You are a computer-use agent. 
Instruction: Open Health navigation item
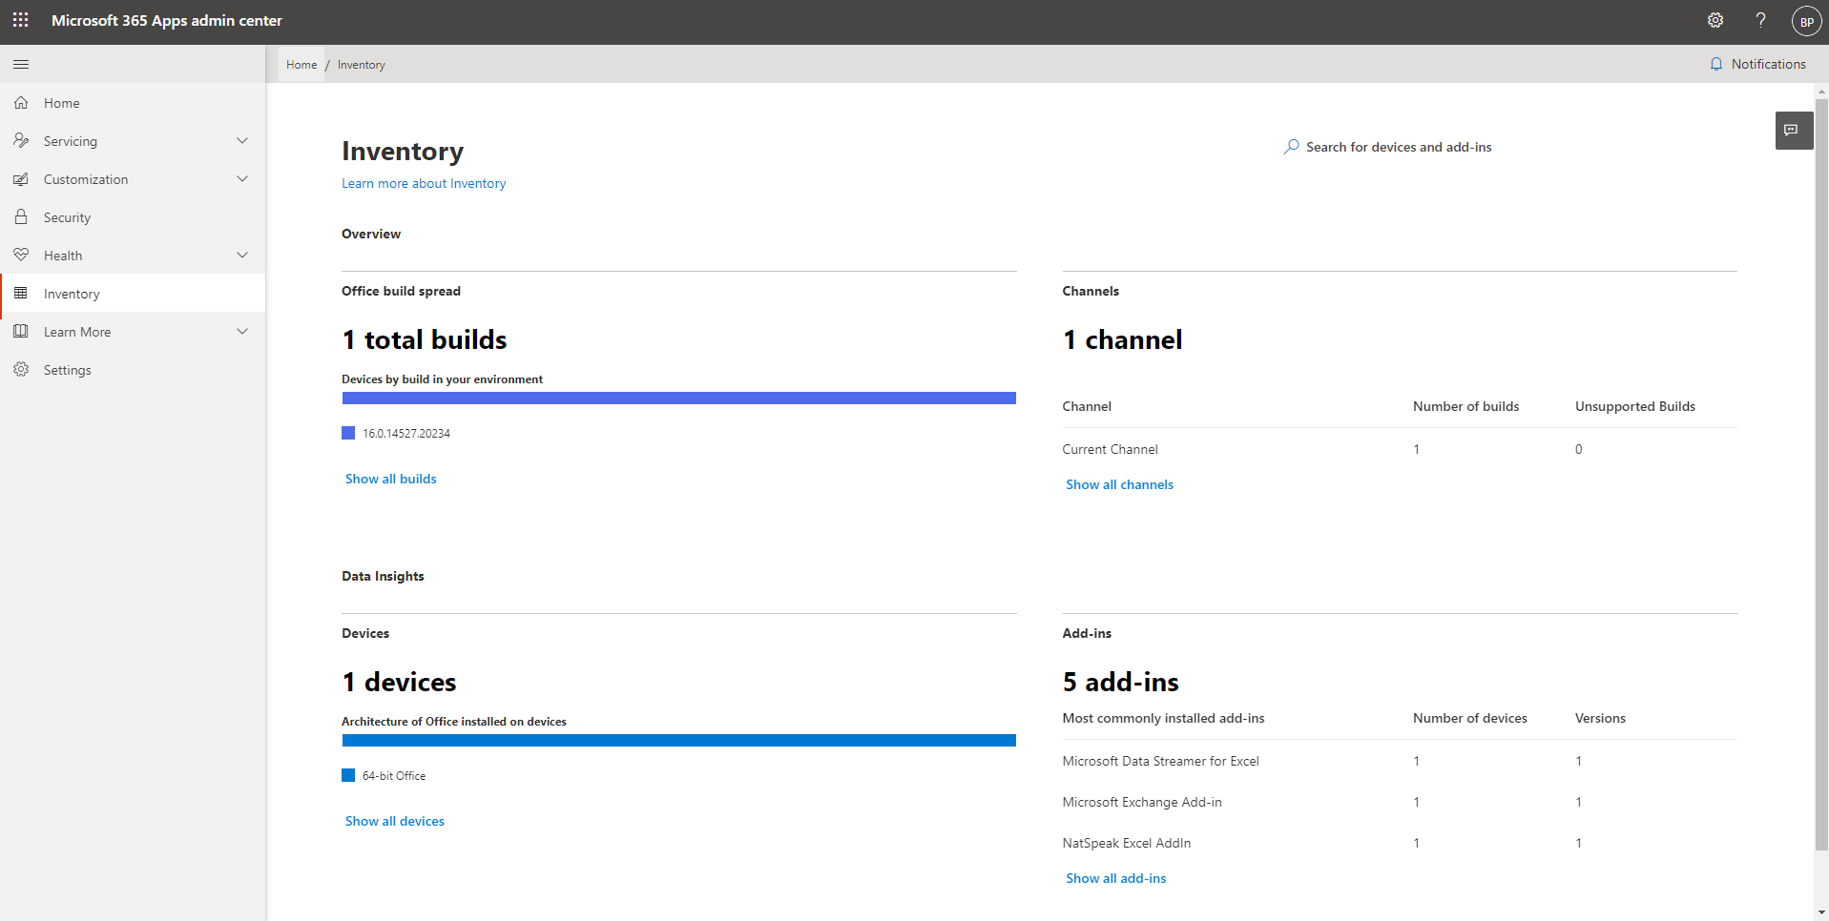coord(133,255)
